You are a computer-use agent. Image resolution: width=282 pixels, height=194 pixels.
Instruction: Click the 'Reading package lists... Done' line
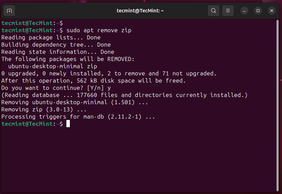51,37
